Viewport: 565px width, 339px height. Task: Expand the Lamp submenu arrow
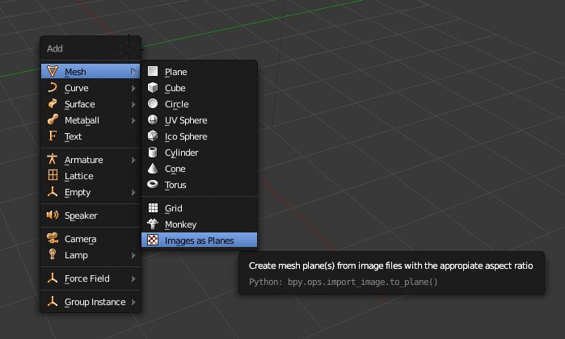coord(133,255)
